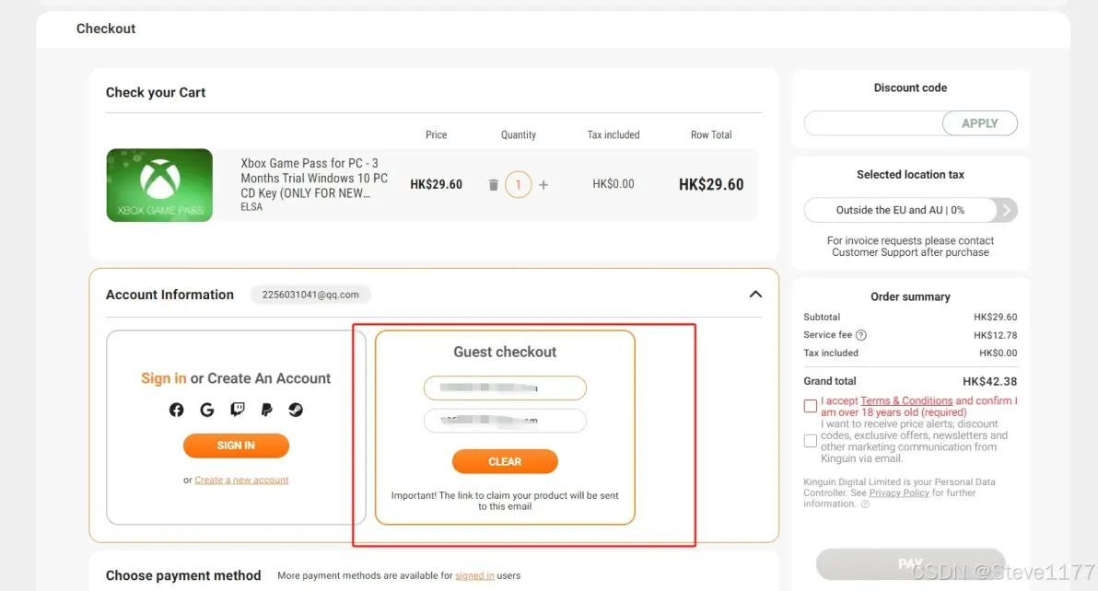
Task: Click the Discount code input field
Action: pos(872,123)
